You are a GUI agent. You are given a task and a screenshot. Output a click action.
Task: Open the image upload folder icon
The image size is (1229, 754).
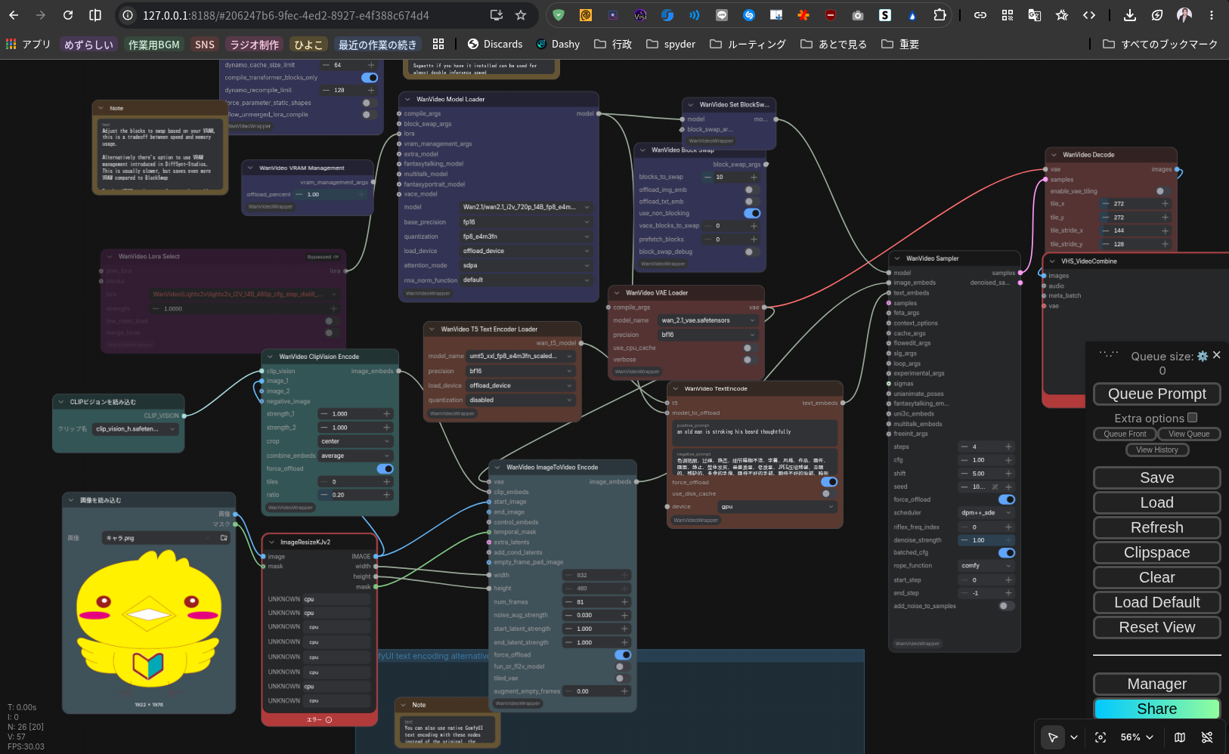(224, 538)
